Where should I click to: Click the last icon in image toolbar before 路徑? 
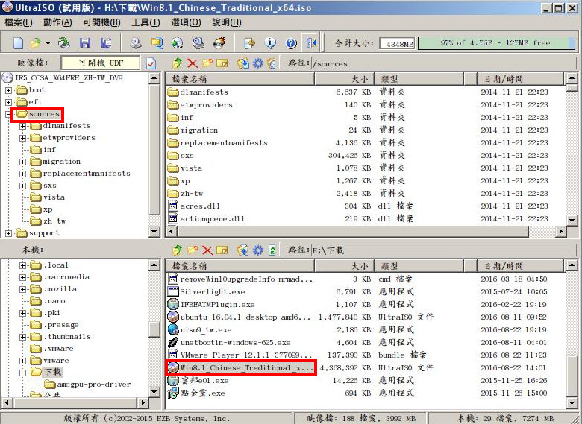pyautogui.click(x=272, y=63)
